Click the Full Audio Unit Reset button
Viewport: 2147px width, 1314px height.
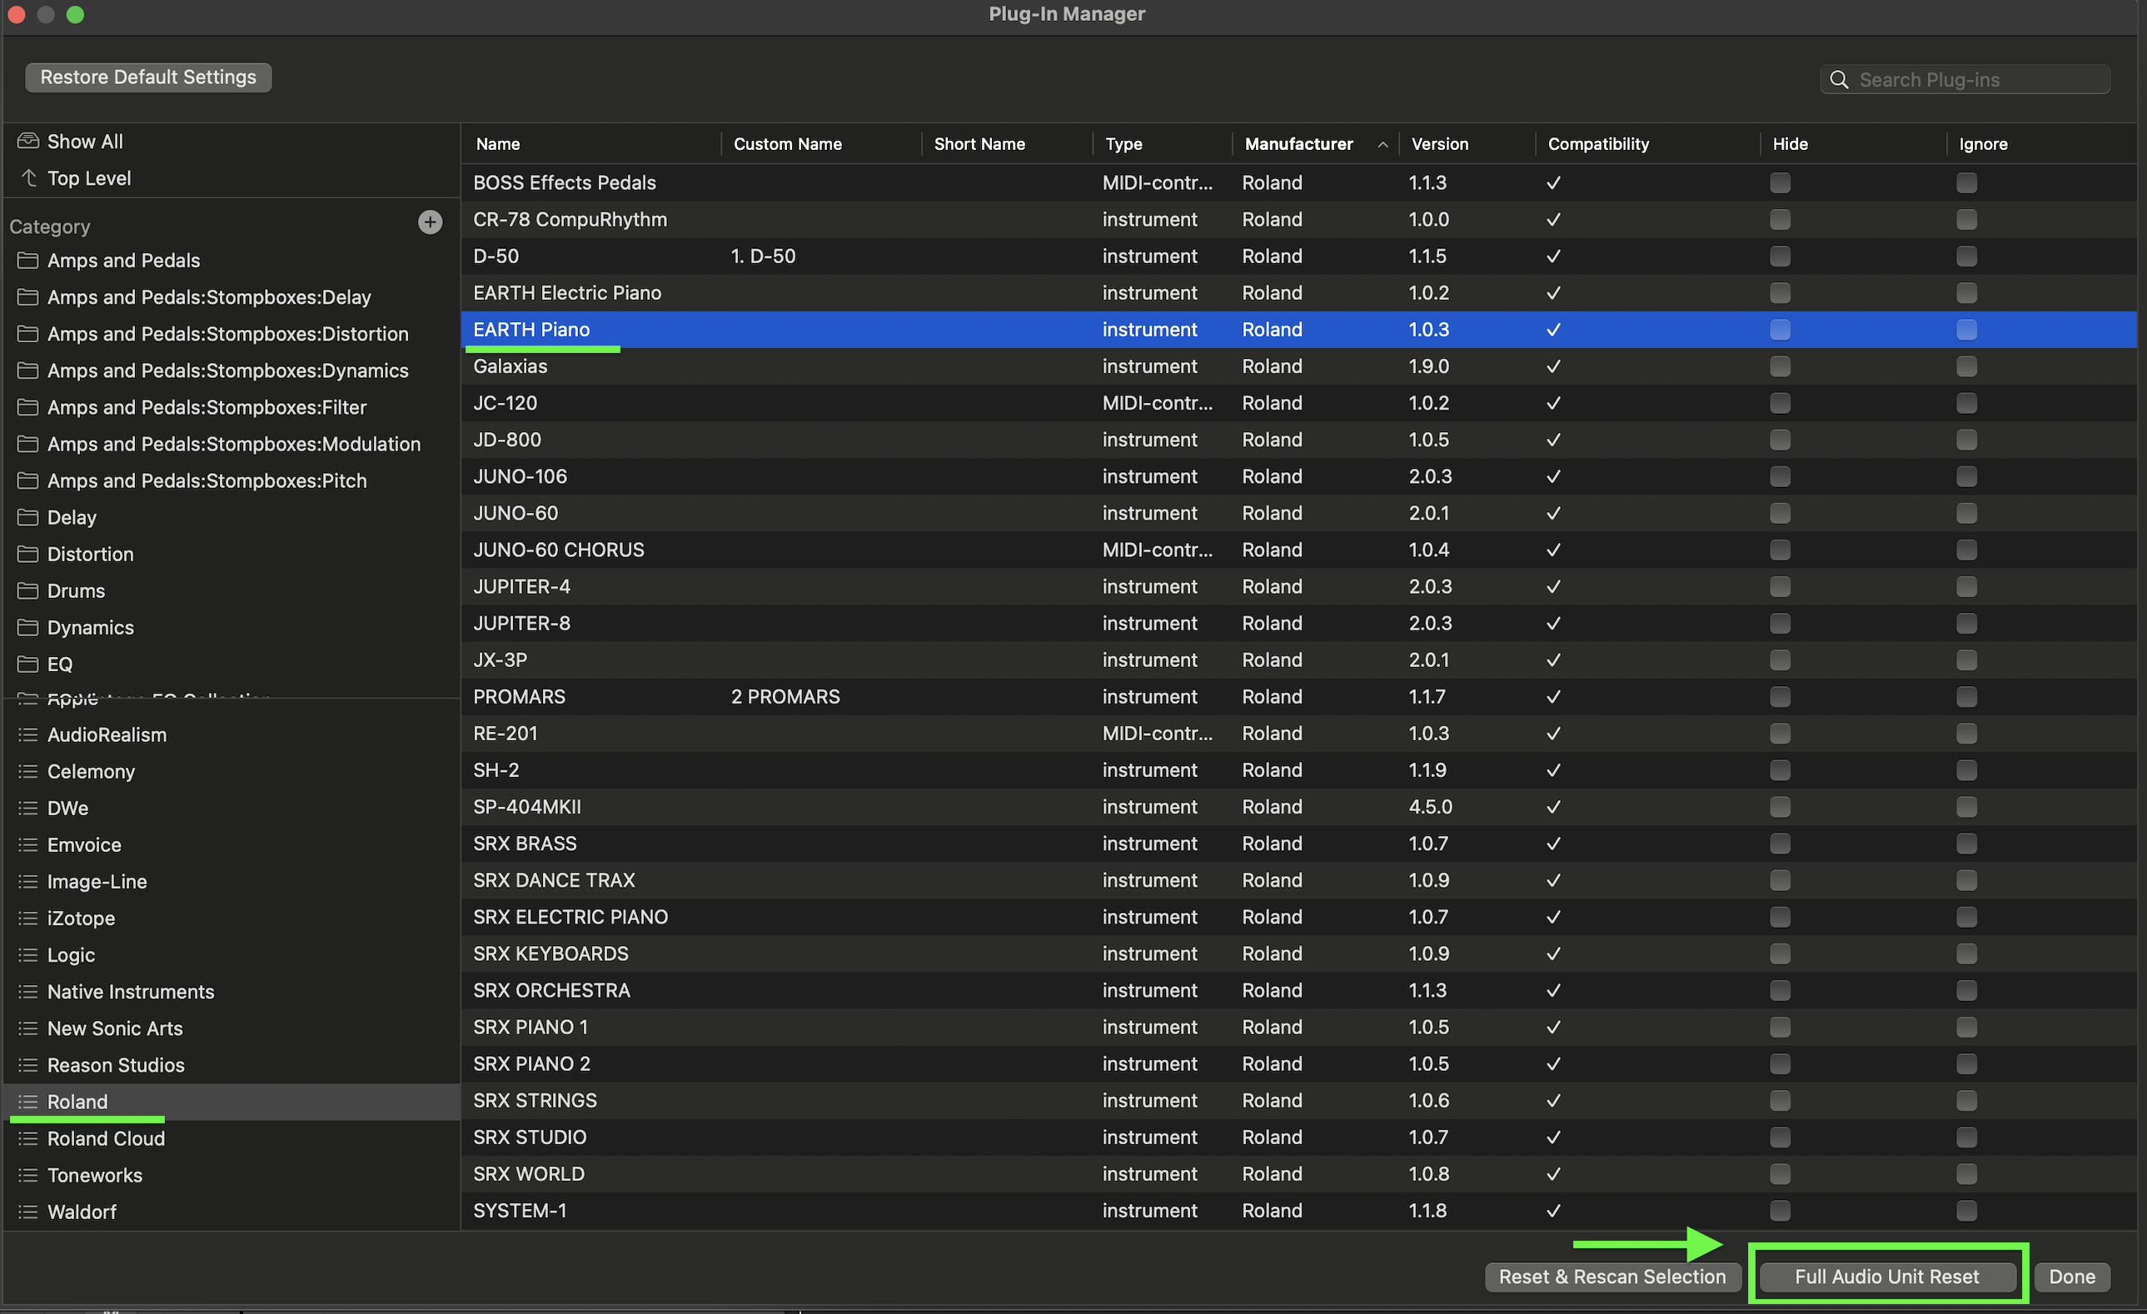(1887, 1277)
